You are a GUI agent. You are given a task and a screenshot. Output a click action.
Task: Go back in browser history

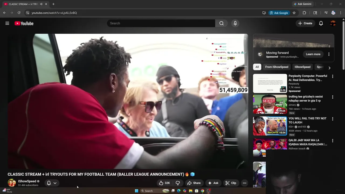point(5,13)
